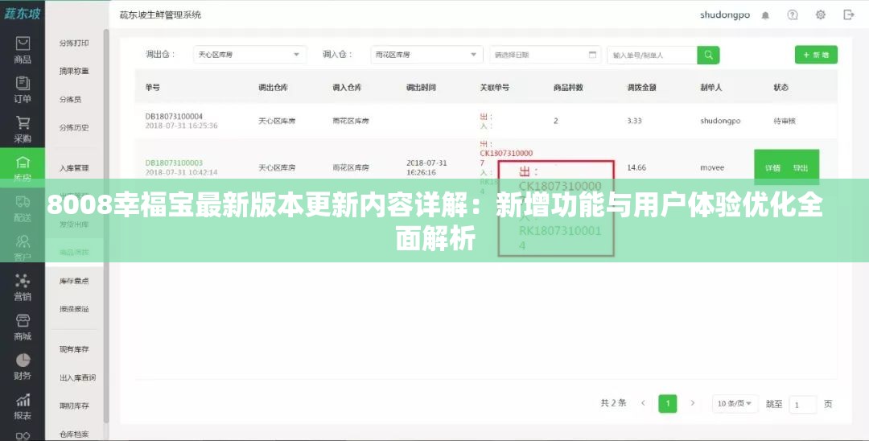Click the 调出仓库 column header
This screenshot has height=441, width=869.
coord(273,87)
